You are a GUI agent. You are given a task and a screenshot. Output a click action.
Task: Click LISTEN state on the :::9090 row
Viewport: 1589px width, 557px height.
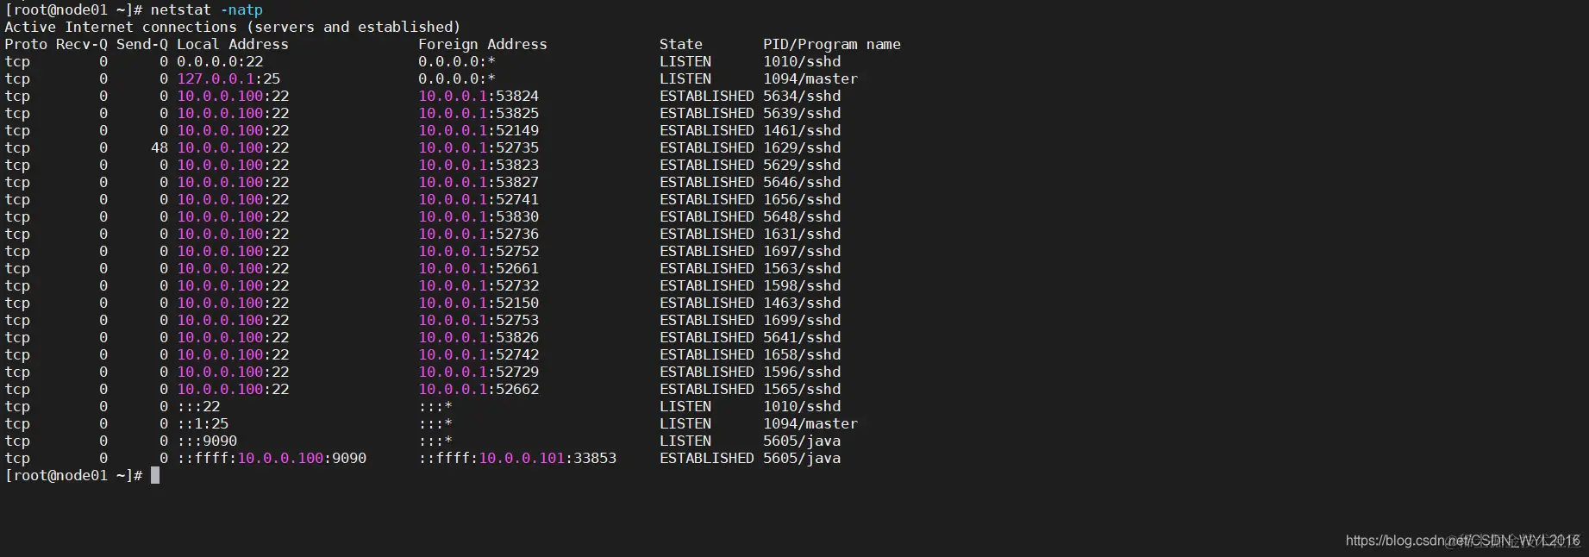pos(685,441)
